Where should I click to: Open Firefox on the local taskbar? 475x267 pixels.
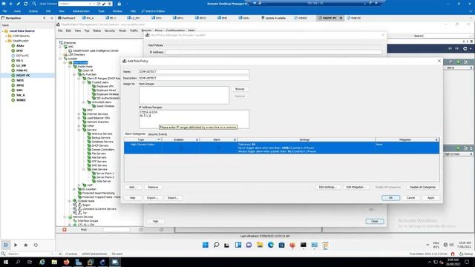[x=66, y=262]
